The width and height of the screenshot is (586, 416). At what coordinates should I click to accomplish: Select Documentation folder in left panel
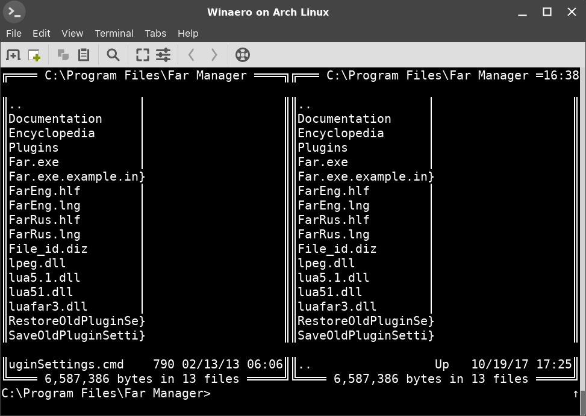point(55,119)
